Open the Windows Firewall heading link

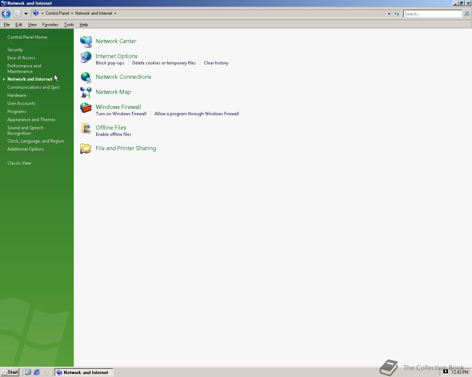pos(118,107)
